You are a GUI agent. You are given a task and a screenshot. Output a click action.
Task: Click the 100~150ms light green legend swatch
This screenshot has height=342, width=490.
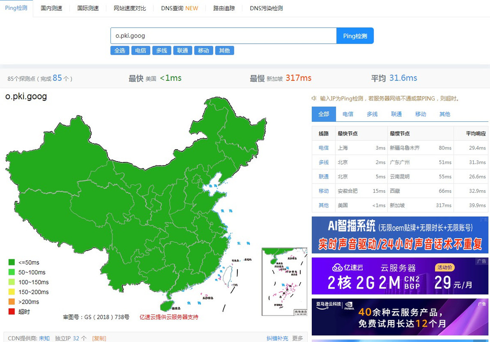(x=12, y=282)
